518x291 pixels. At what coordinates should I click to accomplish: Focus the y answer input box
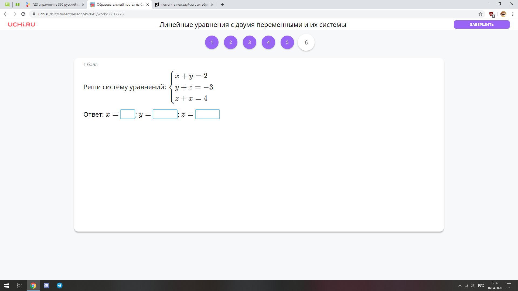(x=165, y=114)
